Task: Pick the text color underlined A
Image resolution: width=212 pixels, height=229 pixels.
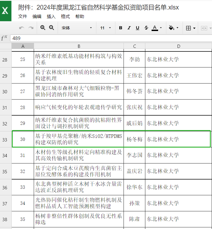Action: pos(155,28)
